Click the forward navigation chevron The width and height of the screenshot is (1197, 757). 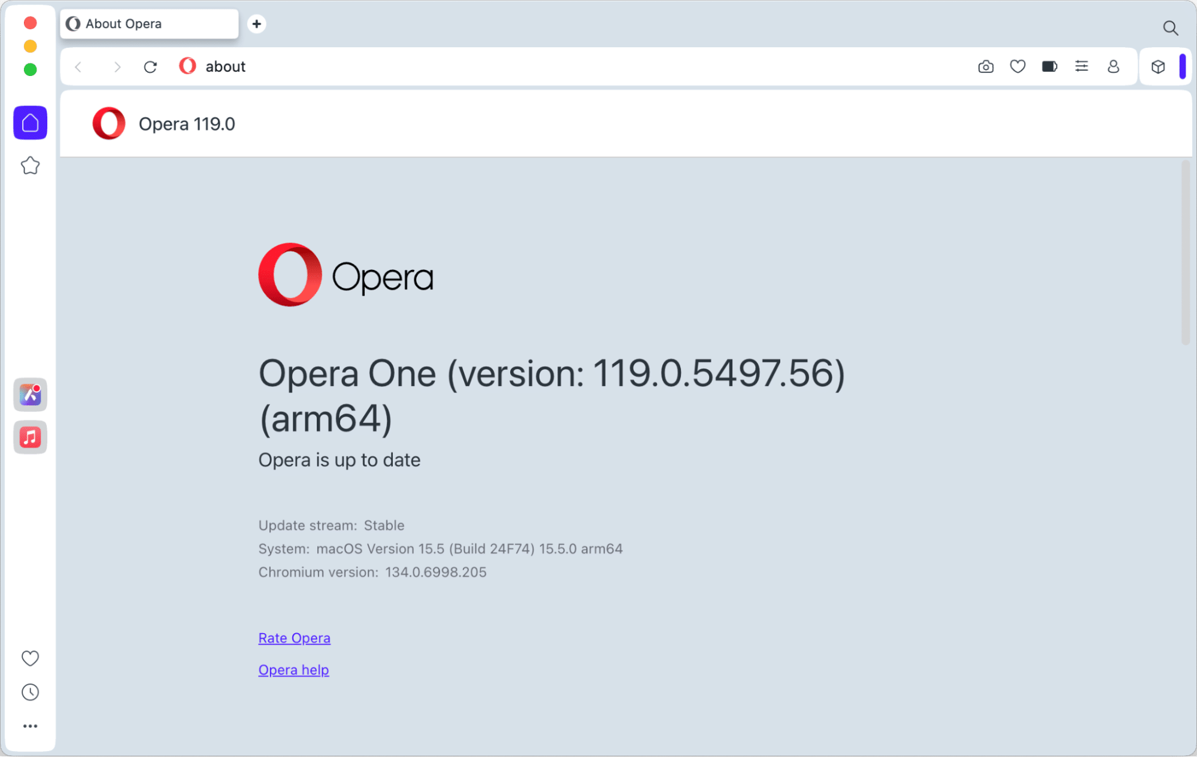(x=117, y=66)
